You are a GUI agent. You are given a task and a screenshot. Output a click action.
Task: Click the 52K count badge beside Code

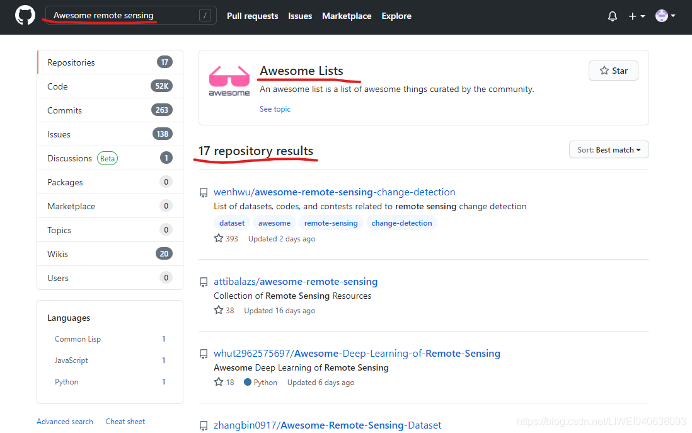pos(161,86)
